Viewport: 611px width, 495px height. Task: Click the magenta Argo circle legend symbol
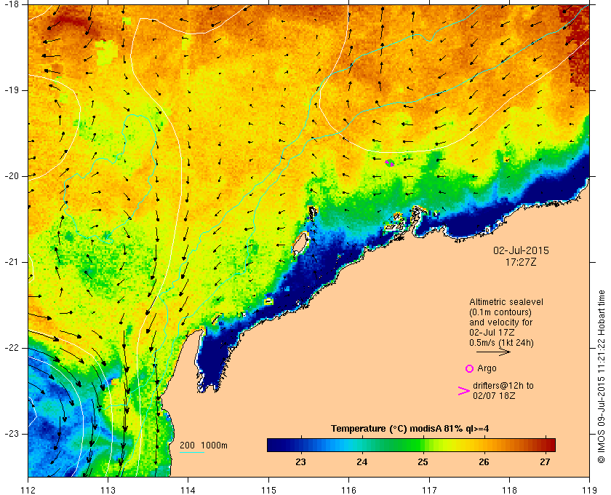coord(469,368)
